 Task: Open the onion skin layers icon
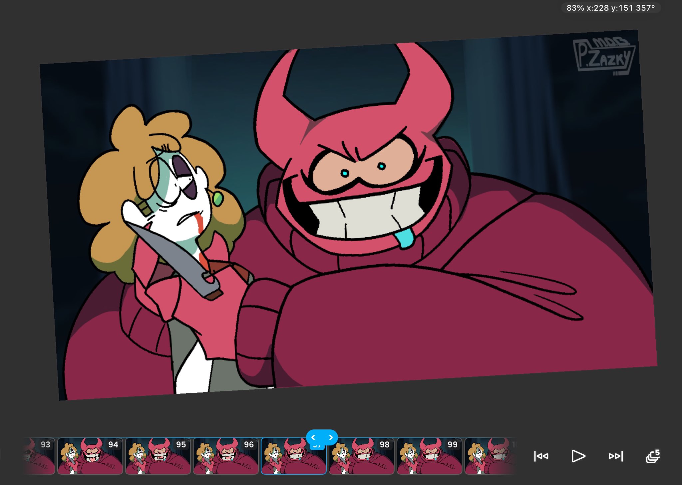coord(653,456)
